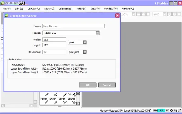Select the Eraser tool
This screenshot has width=182, height=114.
[53, 101]
